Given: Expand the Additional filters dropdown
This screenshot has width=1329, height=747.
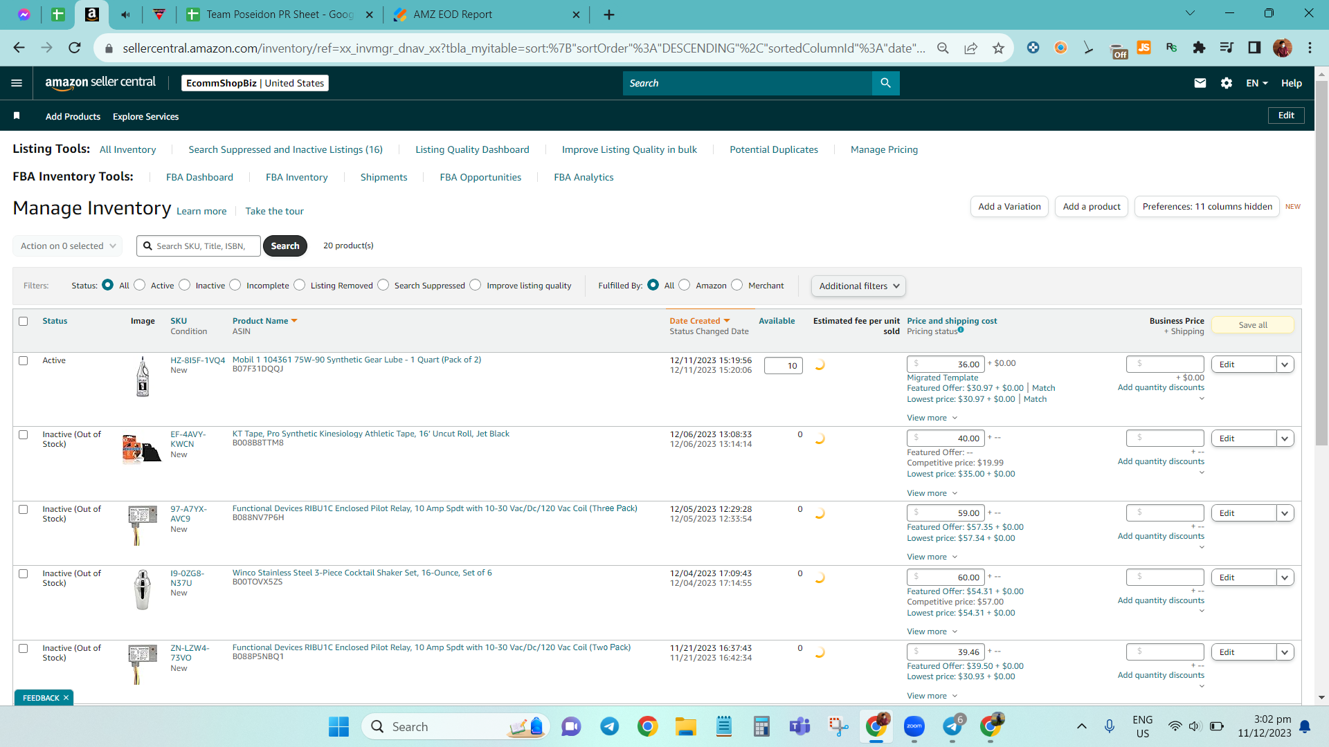Looking at the screenshot, I should [x=858, y=286].
